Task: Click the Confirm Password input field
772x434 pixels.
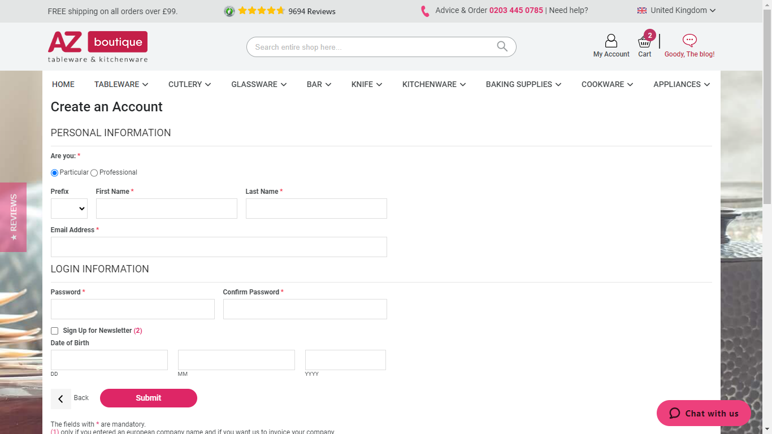Action: [305, 309]
